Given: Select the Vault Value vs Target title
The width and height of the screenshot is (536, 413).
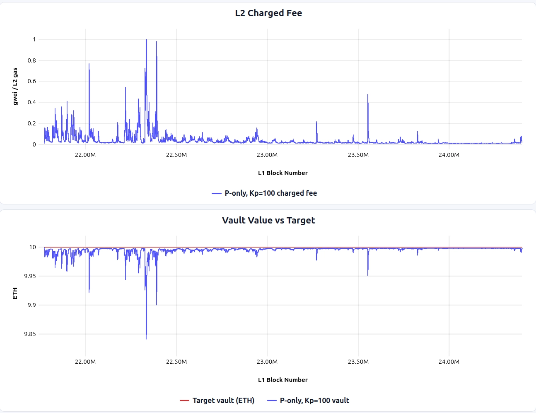Looking at the screenshot, I should (x=268, y=221).
